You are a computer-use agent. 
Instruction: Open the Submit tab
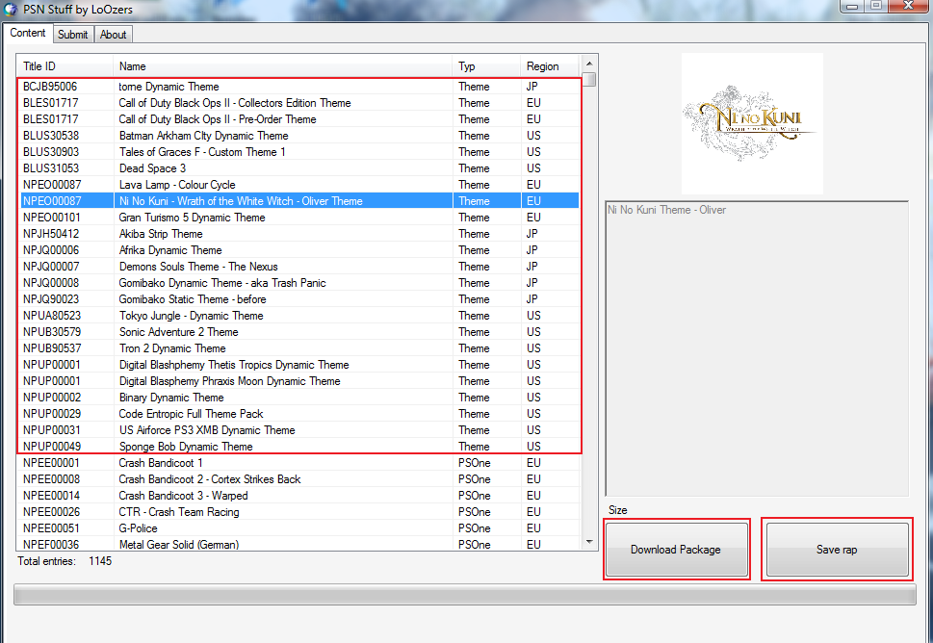[72, 35]
